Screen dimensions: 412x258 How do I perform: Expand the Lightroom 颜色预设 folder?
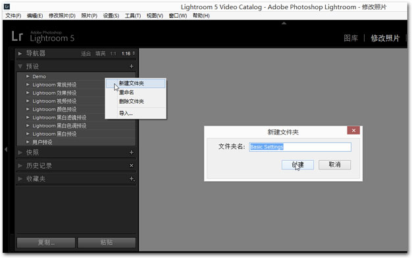28,109
